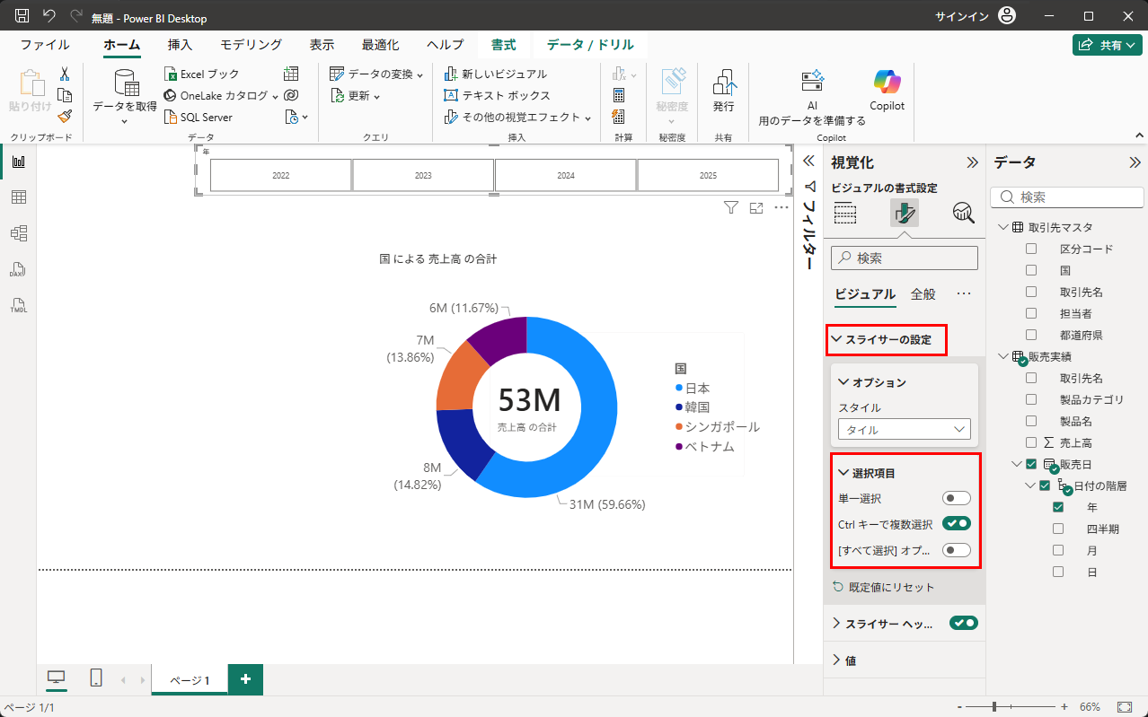The width and height of the screenshot is (1148, 717).
Task: Collapse the 取引先マスタ table
Action: pyautogui.click(x=1002, y=227)
